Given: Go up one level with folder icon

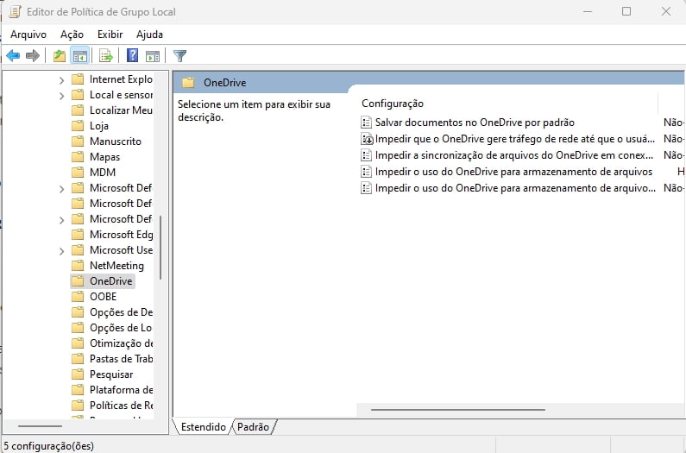Looking at the screenshot, I should tap(59, 55).
